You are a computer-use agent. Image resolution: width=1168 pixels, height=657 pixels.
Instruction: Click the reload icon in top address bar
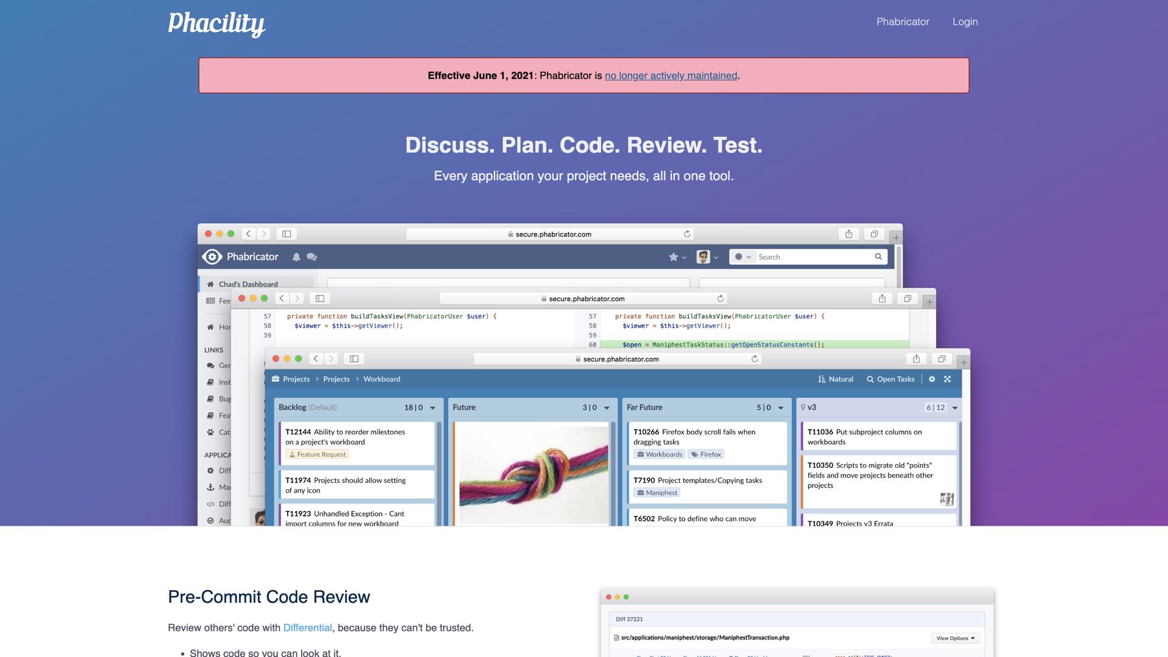[x=687, y=234]
